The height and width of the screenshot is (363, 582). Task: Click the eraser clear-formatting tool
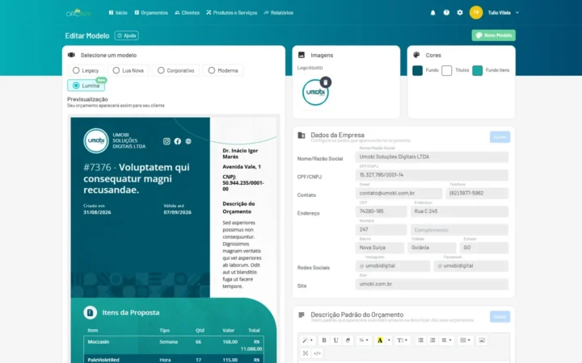348,340
